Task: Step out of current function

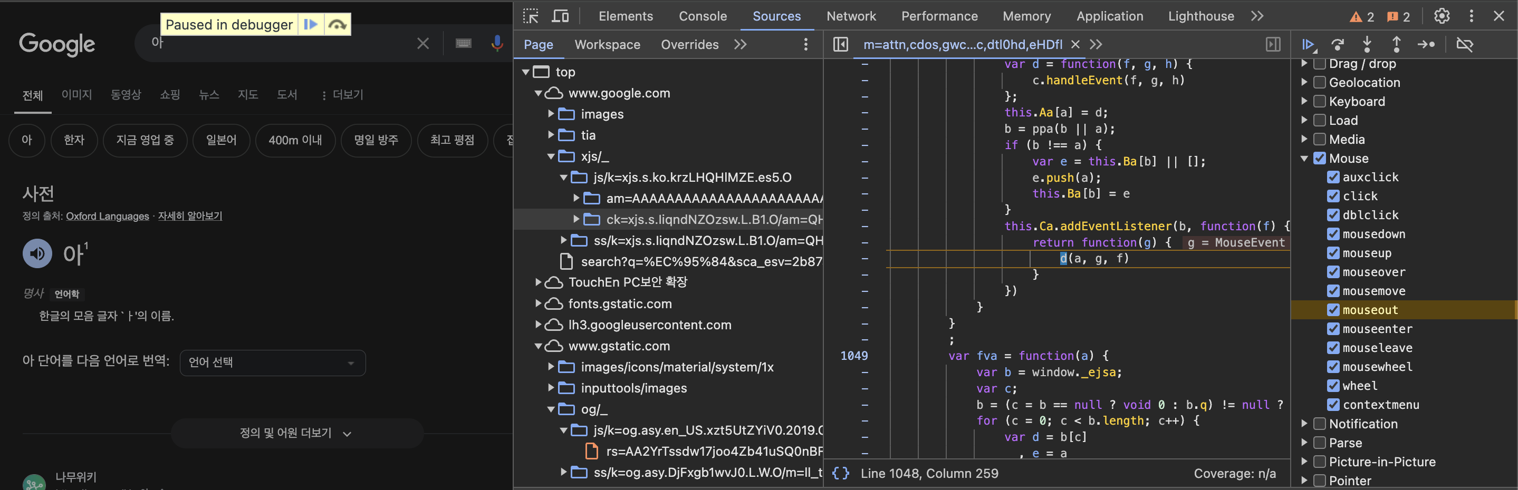Action: (x=1396, y=44)
